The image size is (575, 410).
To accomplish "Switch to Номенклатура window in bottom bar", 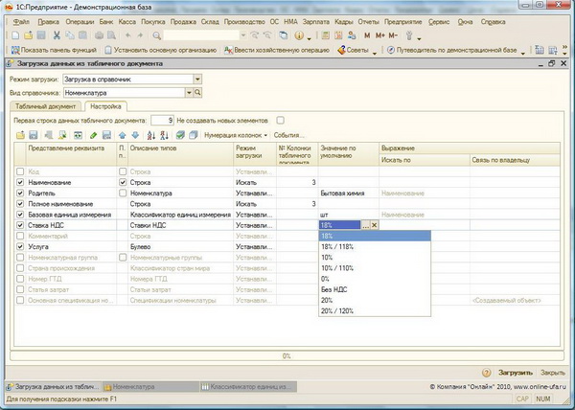I will (150, 387).
